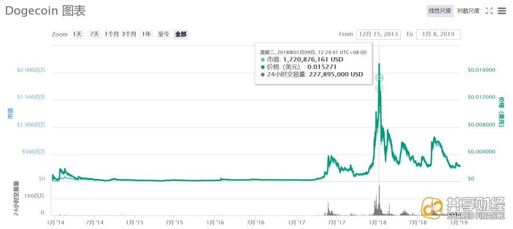Click the From date field
Viewport: 513px width, 229px height.
pos(378,34)
